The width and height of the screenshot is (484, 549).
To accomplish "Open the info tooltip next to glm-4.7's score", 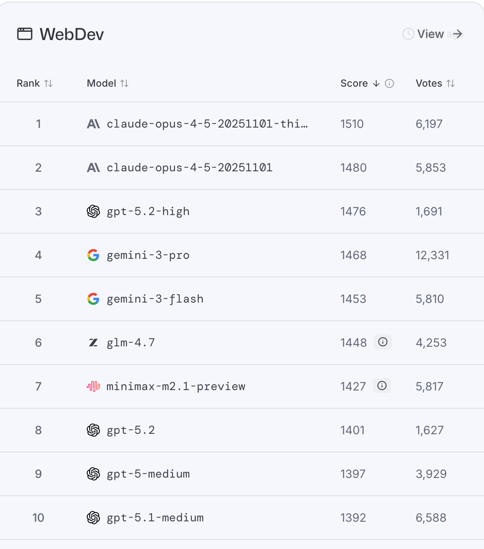I will [x=382, y=342].
